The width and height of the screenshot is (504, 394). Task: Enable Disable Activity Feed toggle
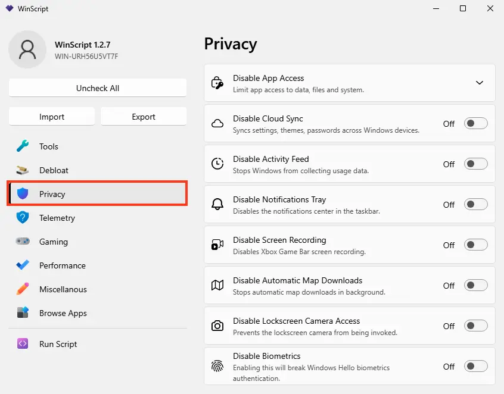pos(476,164)
